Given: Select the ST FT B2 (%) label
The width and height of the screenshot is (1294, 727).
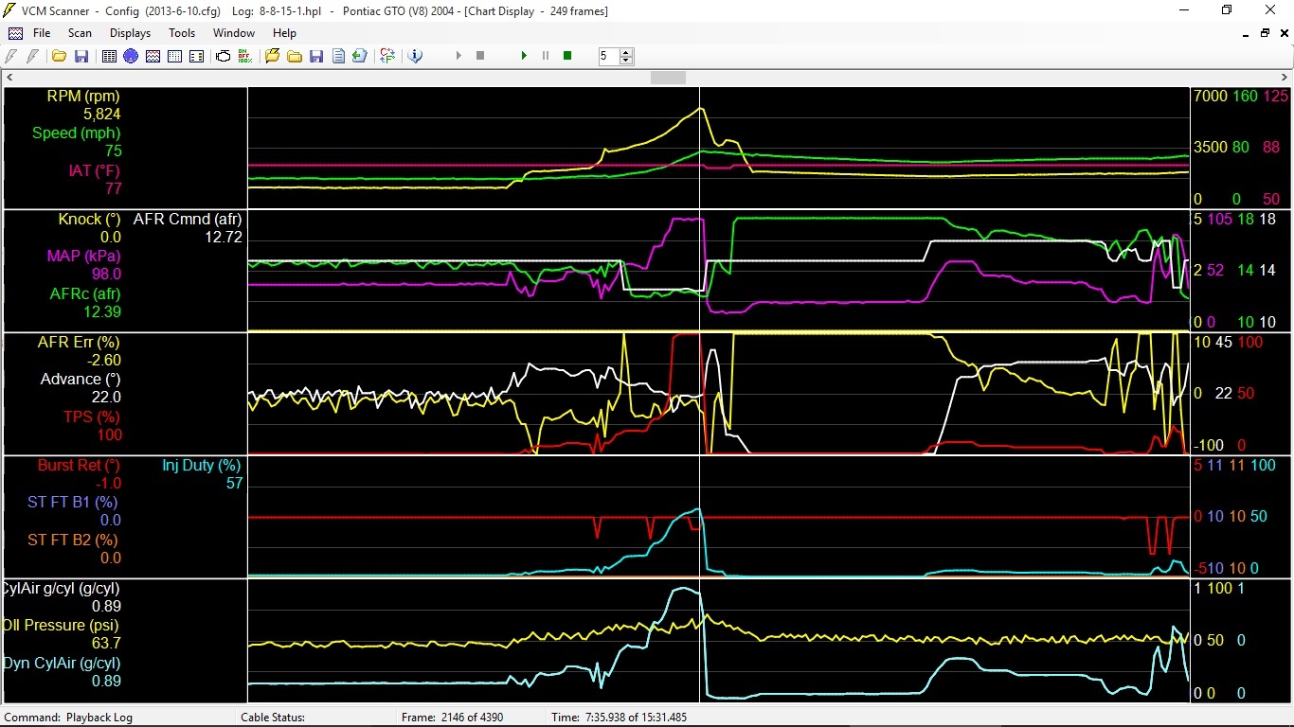Looking at the screenshot, I should [72, 541].
